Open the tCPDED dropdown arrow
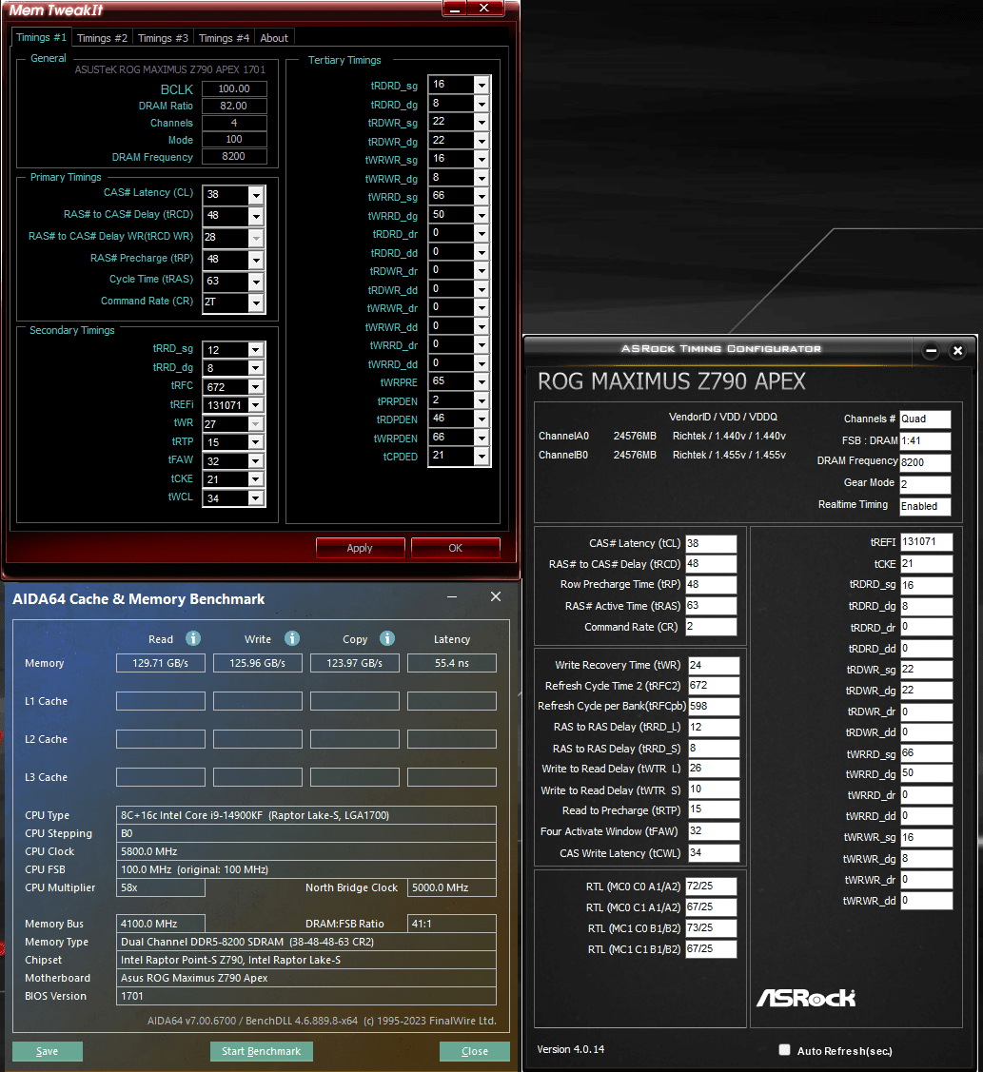This screenshot has height=1072, width=983. tap(482, 456)
